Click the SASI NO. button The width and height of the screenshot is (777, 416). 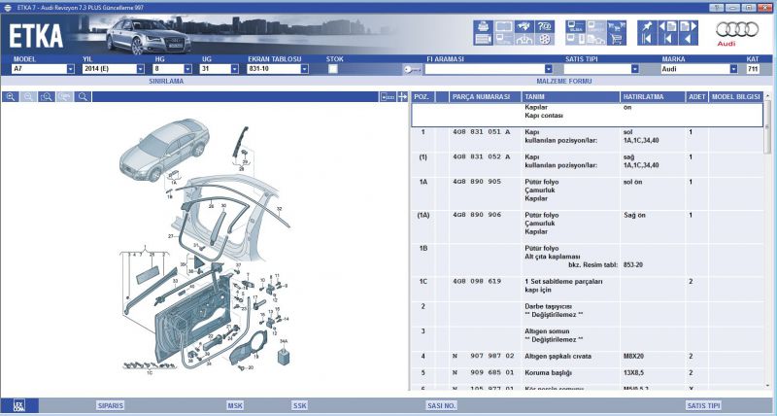tap(441, 405)
